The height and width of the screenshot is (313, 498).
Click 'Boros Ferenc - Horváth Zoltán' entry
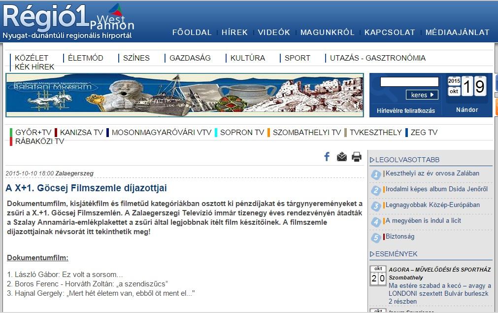(87, 284)
